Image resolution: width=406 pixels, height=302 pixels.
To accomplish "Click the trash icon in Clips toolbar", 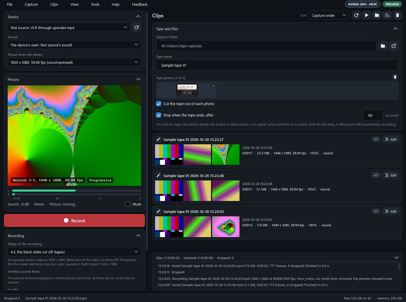I will (397, 15).
